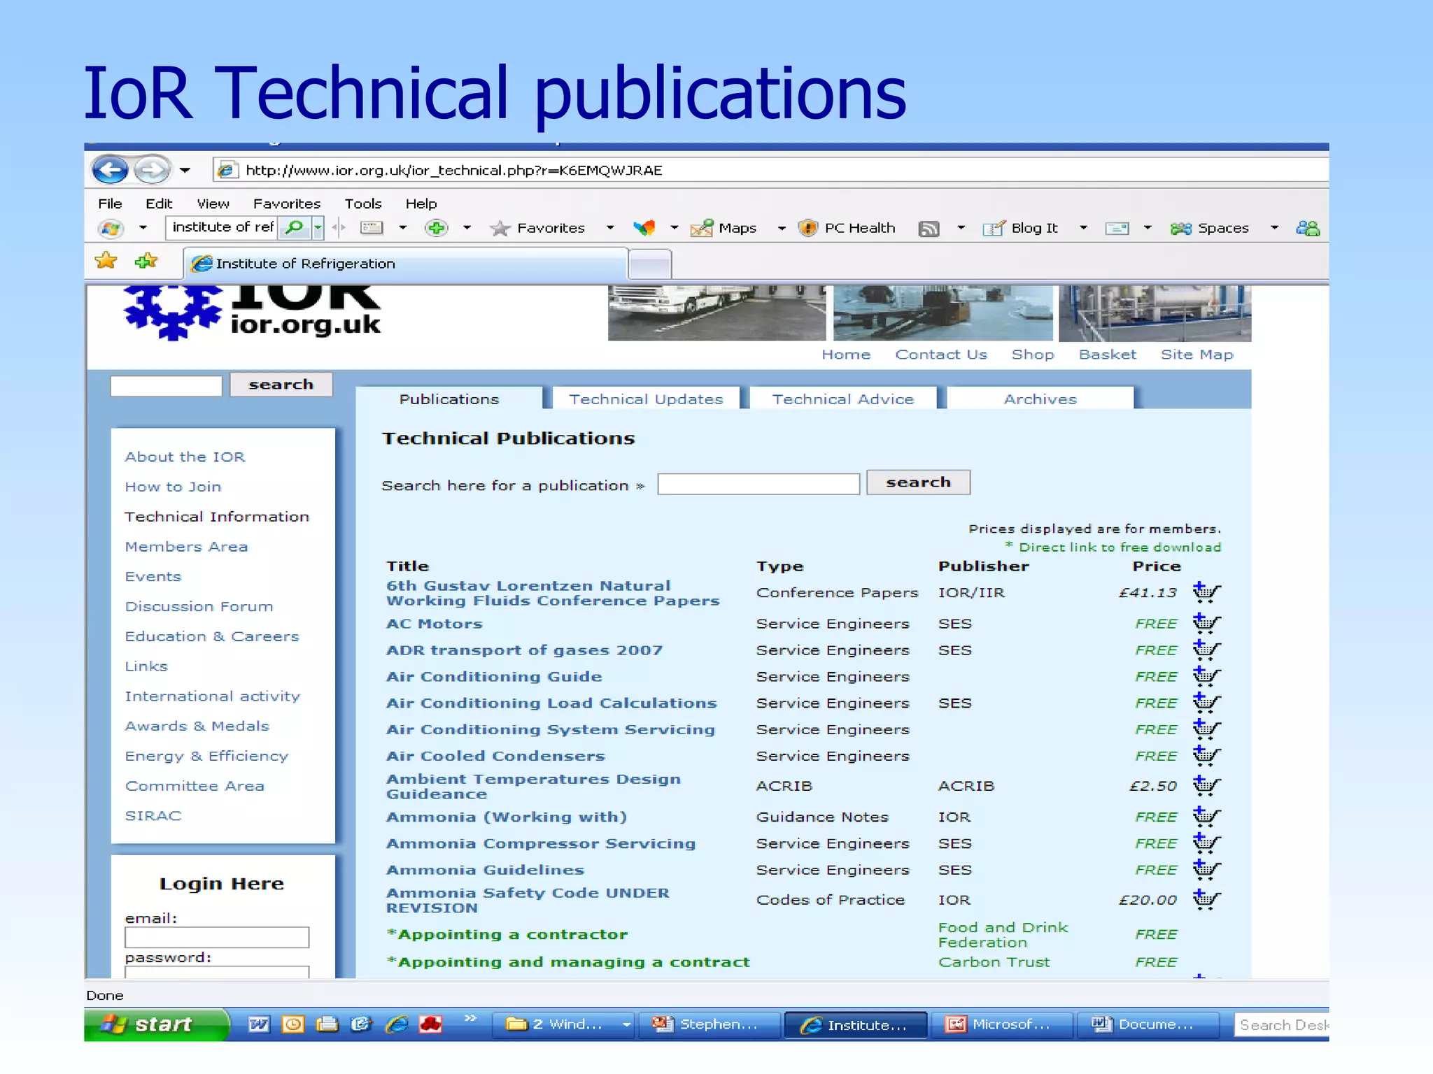Add Ammonia Safety Code to basket
The image size is (1433, 1074).
[1206, 899]
